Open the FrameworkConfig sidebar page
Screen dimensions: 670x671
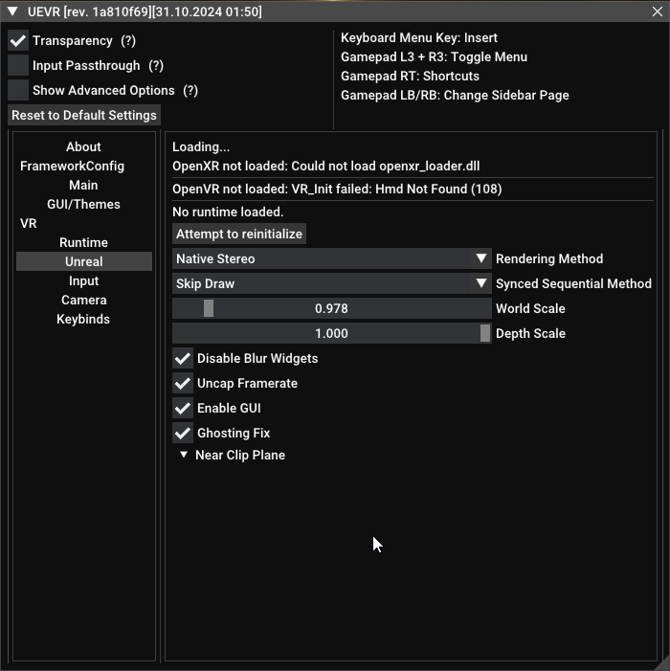[73, 166]
